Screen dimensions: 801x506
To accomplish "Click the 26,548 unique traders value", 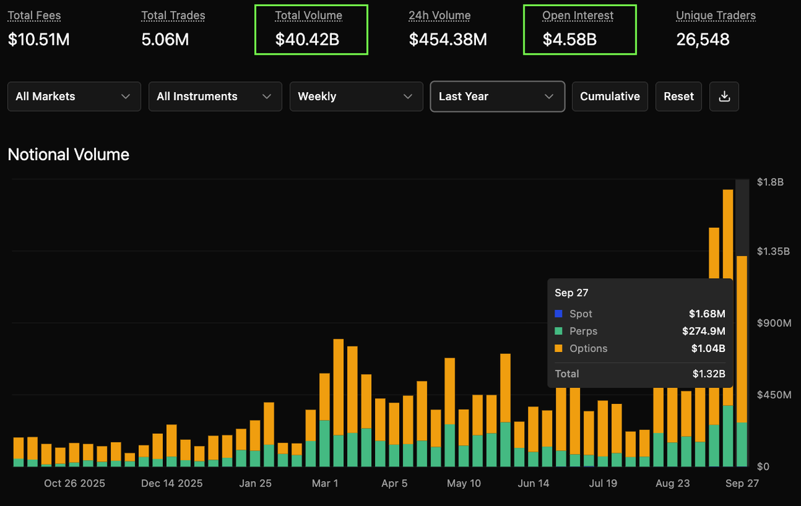I will 703,39.
